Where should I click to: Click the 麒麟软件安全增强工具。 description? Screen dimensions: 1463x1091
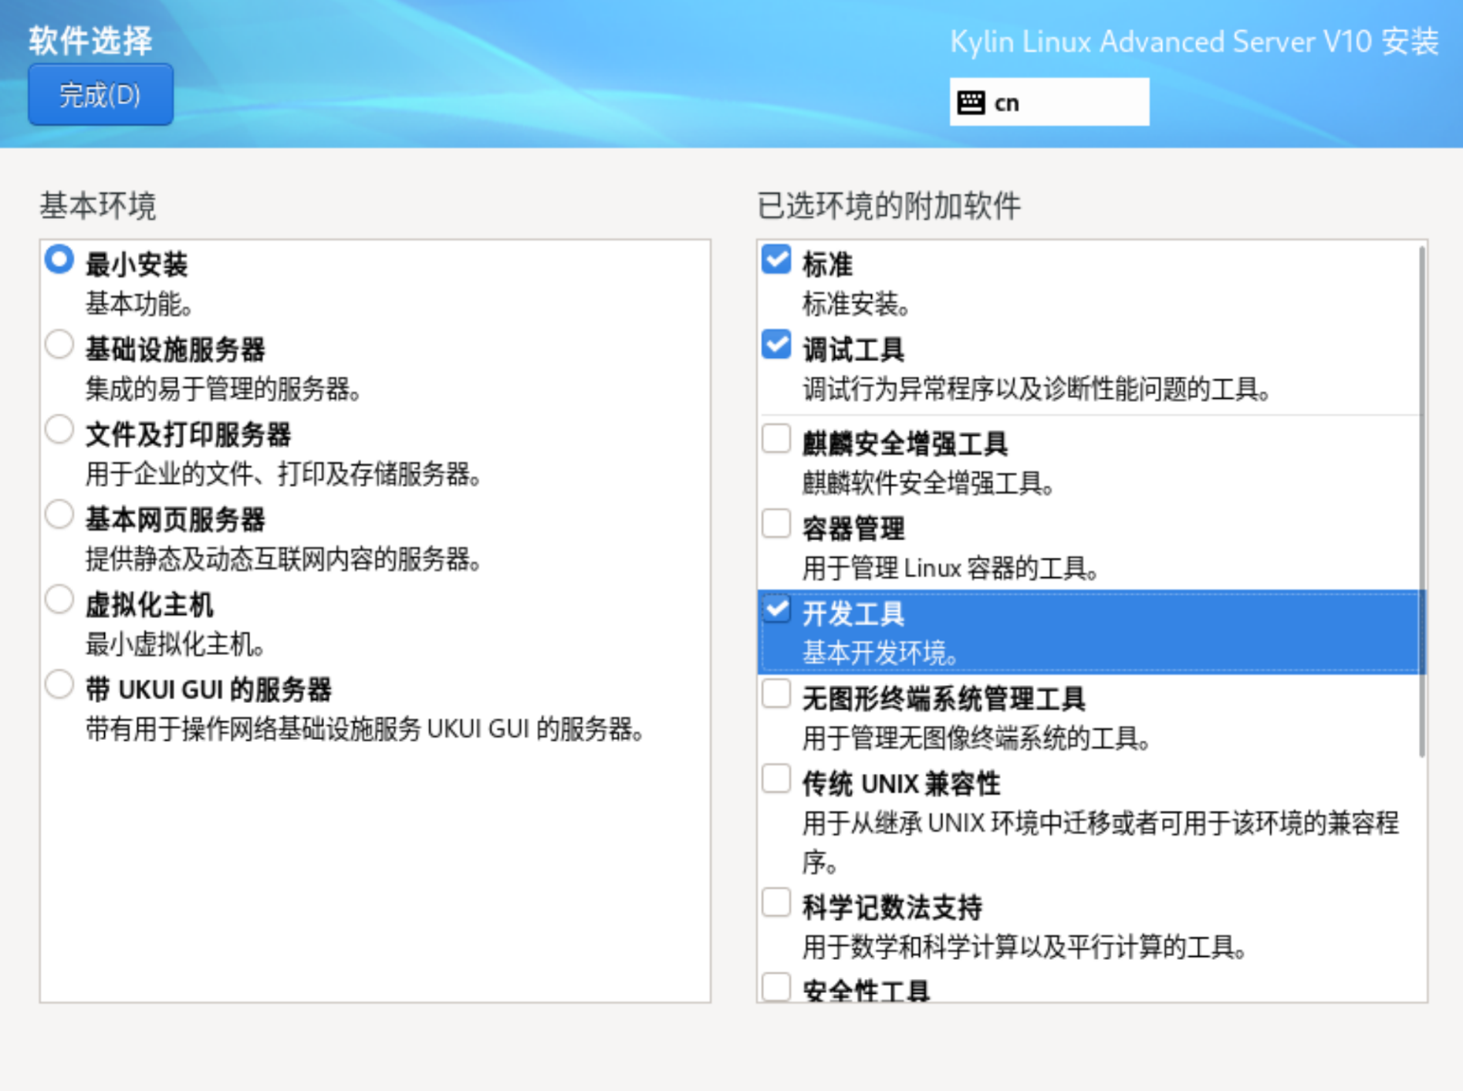click(x=928, y=483)
